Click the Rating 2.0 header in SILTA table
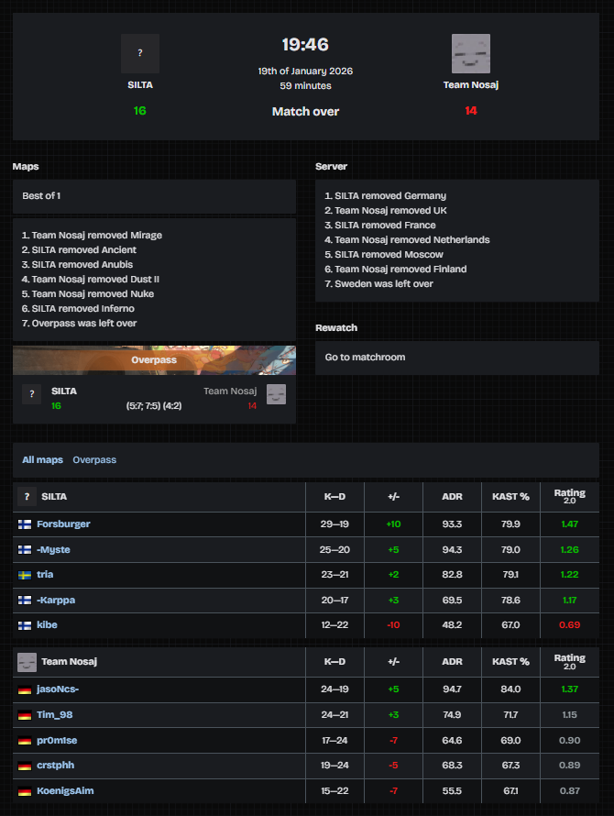Image resolution: width=614 pixels, height=816 pixels. point(570,496)
